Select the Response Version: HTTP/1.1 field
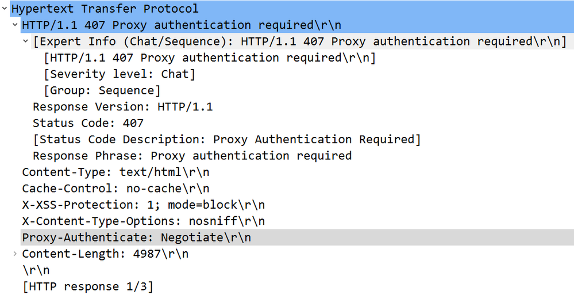This screenshot has width=574, height=295. click(122, 107)
